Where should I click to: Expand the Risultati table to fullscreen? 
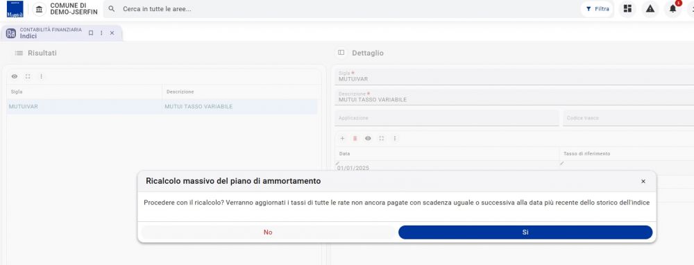tap(28, 76)
